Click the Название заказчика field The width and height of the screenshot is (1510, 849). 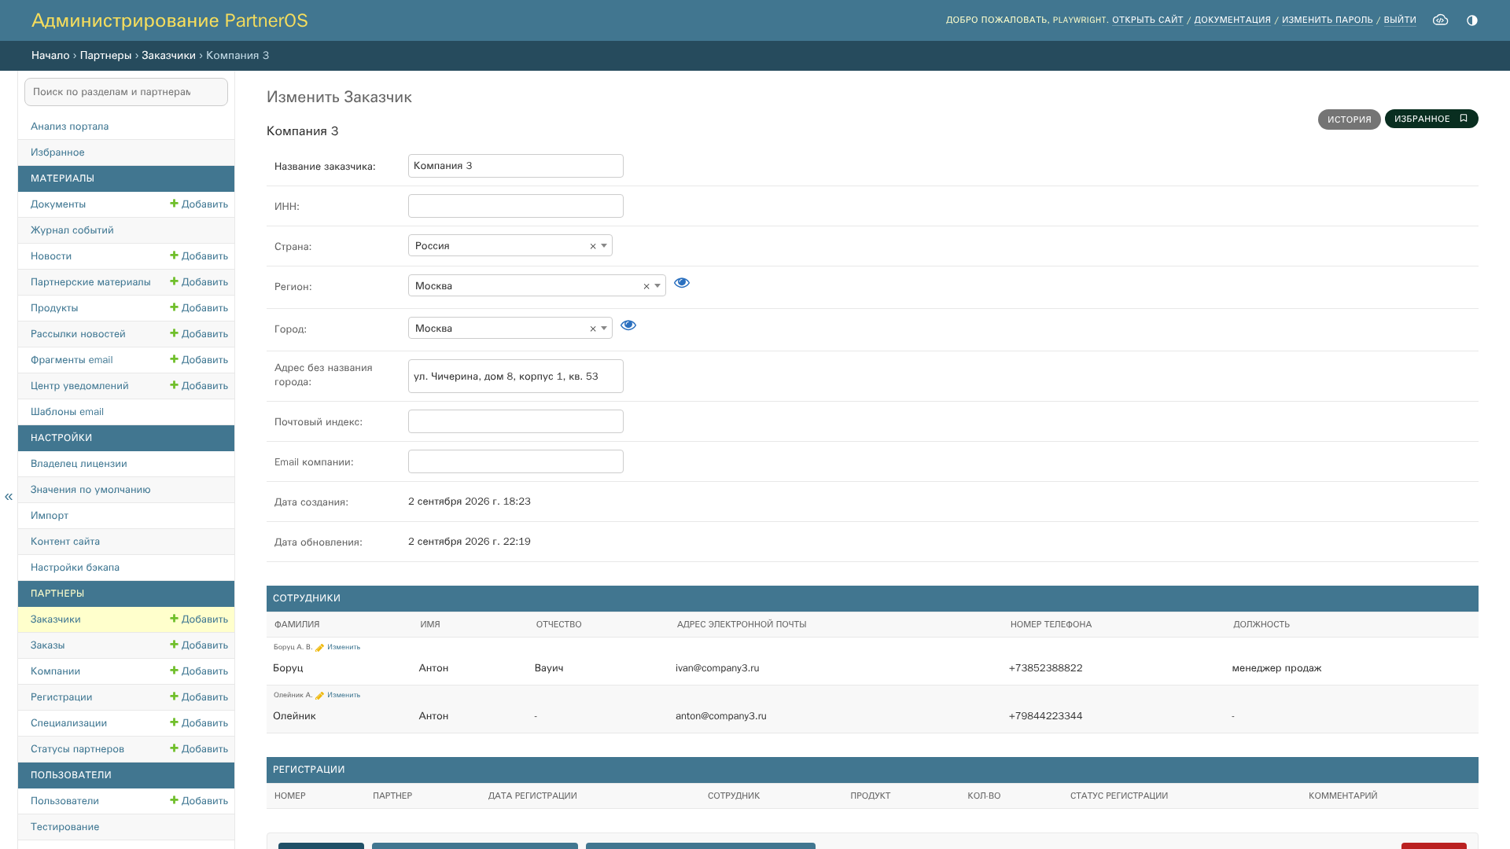click(x=516, y=166)
